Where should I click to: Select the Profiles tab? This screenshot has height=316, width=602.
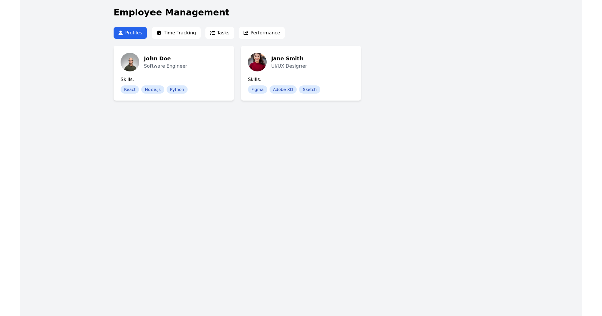(130, 33)
